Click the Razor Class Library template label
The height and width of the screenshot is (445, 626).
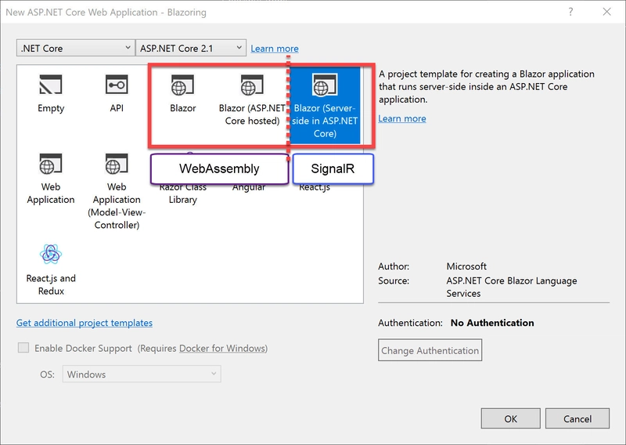click(x=182, y=194)
